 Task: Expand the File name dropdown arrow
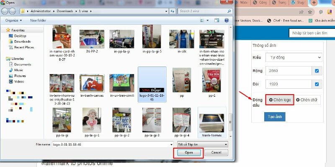(171, 144)
